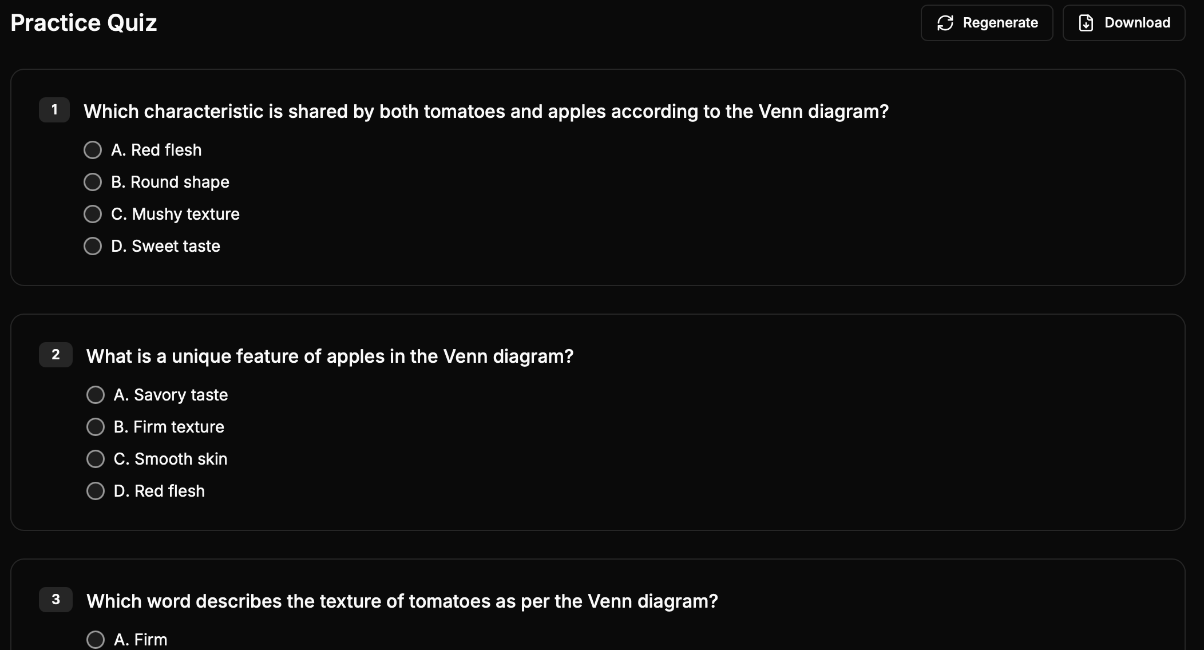Select D. Red flesh for question 2
Image resolution: width=1204 pixels, height=650 pixels.
tap(96, 491)
